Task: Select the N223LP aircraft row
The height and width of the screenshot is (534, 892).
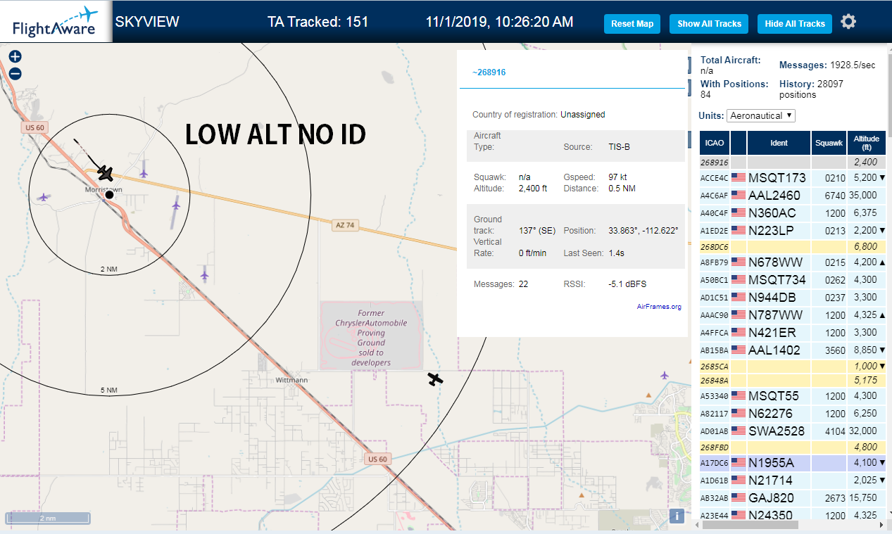Action: click(x=793, y=230)
